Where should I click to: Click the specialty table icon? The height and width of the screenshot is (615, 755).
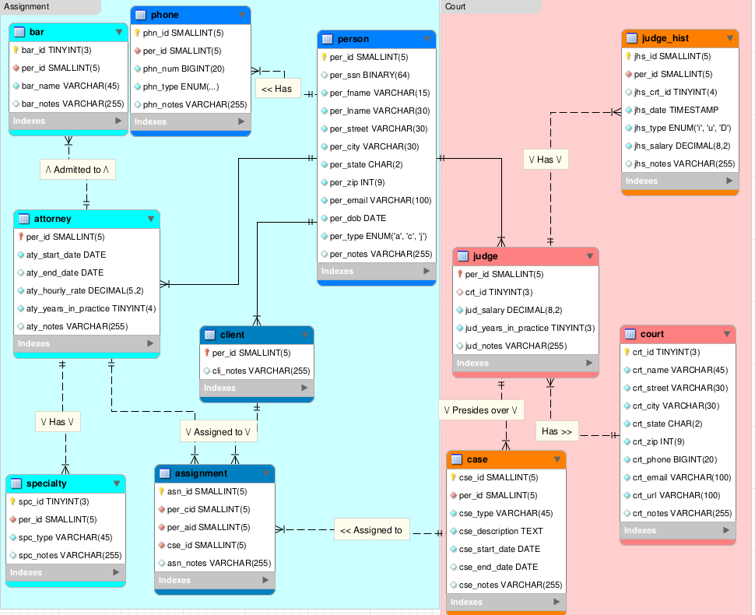pyautogui.click(x=16, y=483)
